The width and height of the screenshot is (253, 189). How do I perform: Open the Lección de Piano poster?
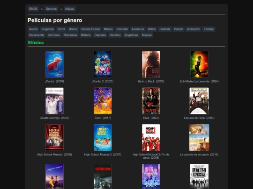(103, 176)
